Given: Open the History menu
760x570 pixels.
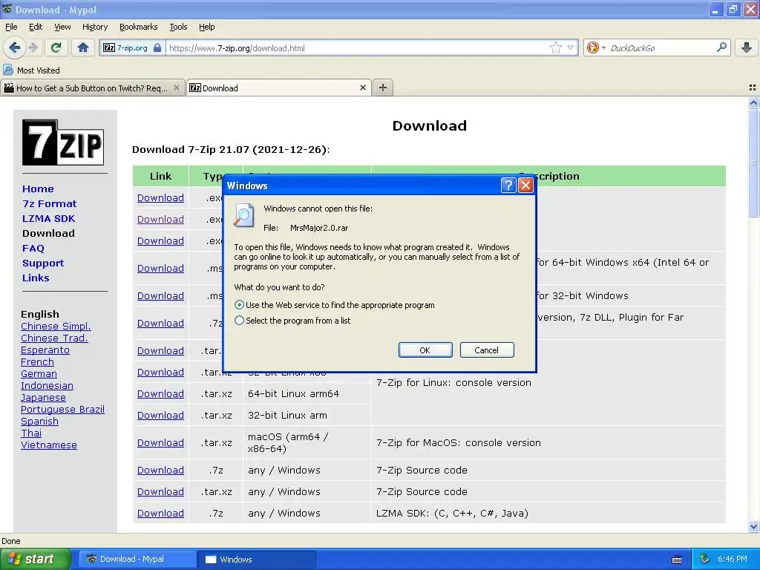Looking at the screenshot, I should tap(95, 27).
